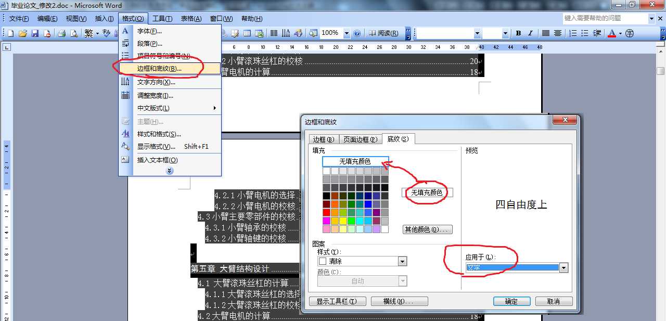Open the 视图 View menu
Image resolution: width=666 pixels, height=321 pixels.
(x=76, y=19)
